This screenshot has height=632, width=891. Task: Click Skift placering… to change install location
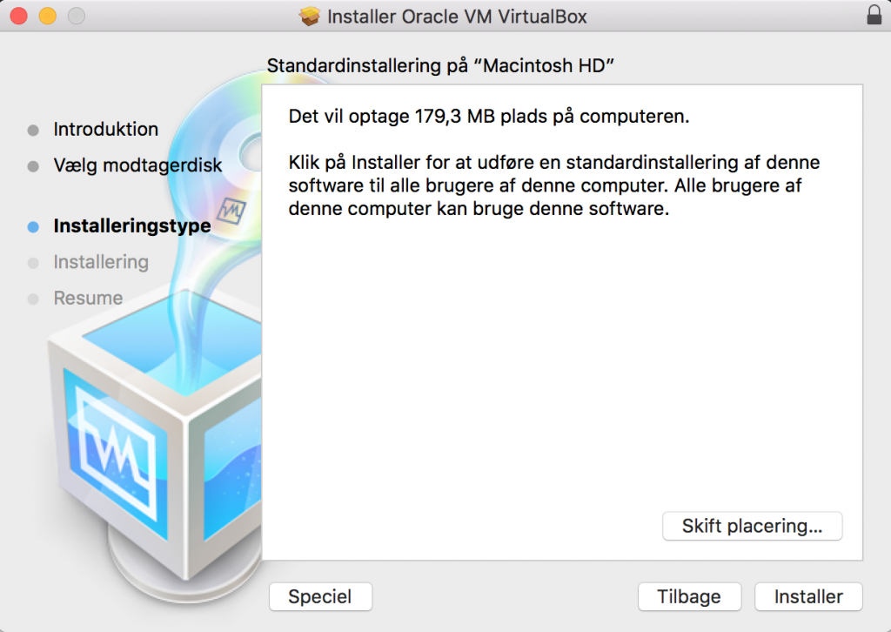click(x=753, y=527)
